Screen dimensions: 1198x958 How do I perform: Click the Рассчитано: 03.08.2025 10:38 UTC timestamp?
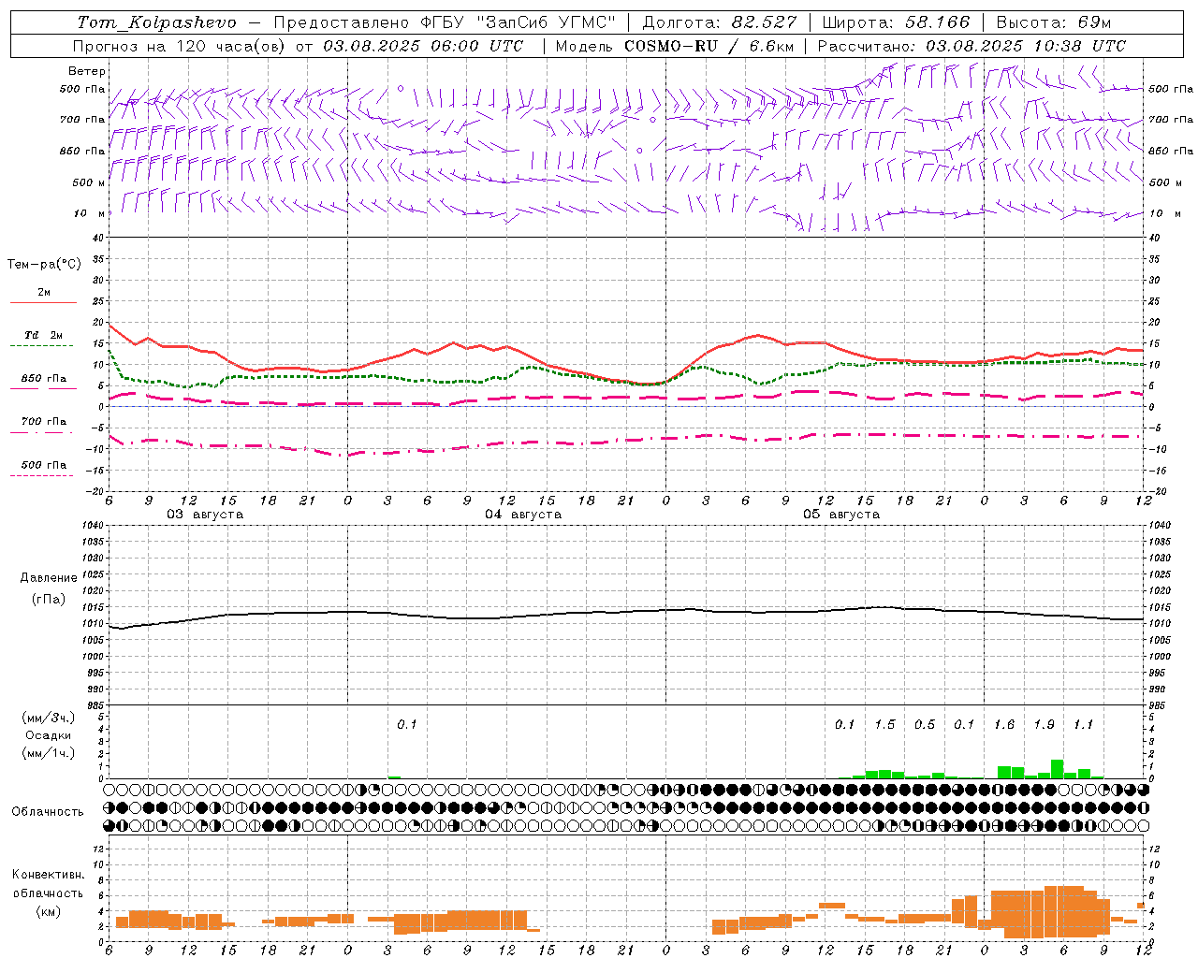(x=972, y=46)
